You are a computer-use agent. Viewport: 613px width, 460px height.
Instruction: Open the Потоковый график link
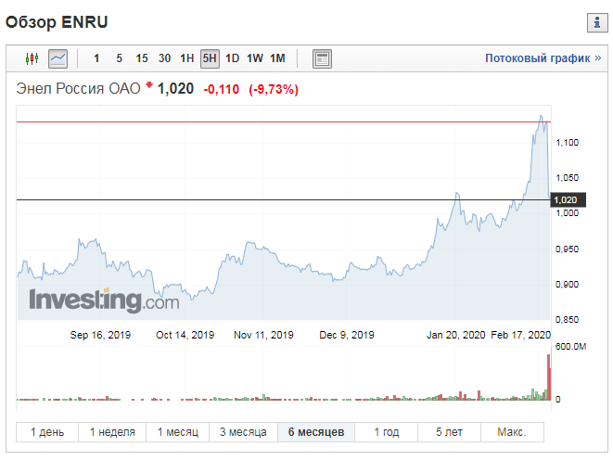click(x=543, y=58)
